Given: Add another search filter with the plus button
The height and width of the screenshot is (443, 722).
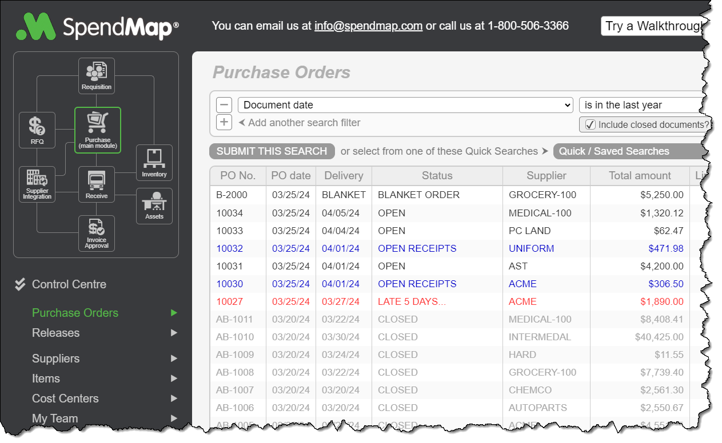Looking at the screenshot, I should click(224, 122).
